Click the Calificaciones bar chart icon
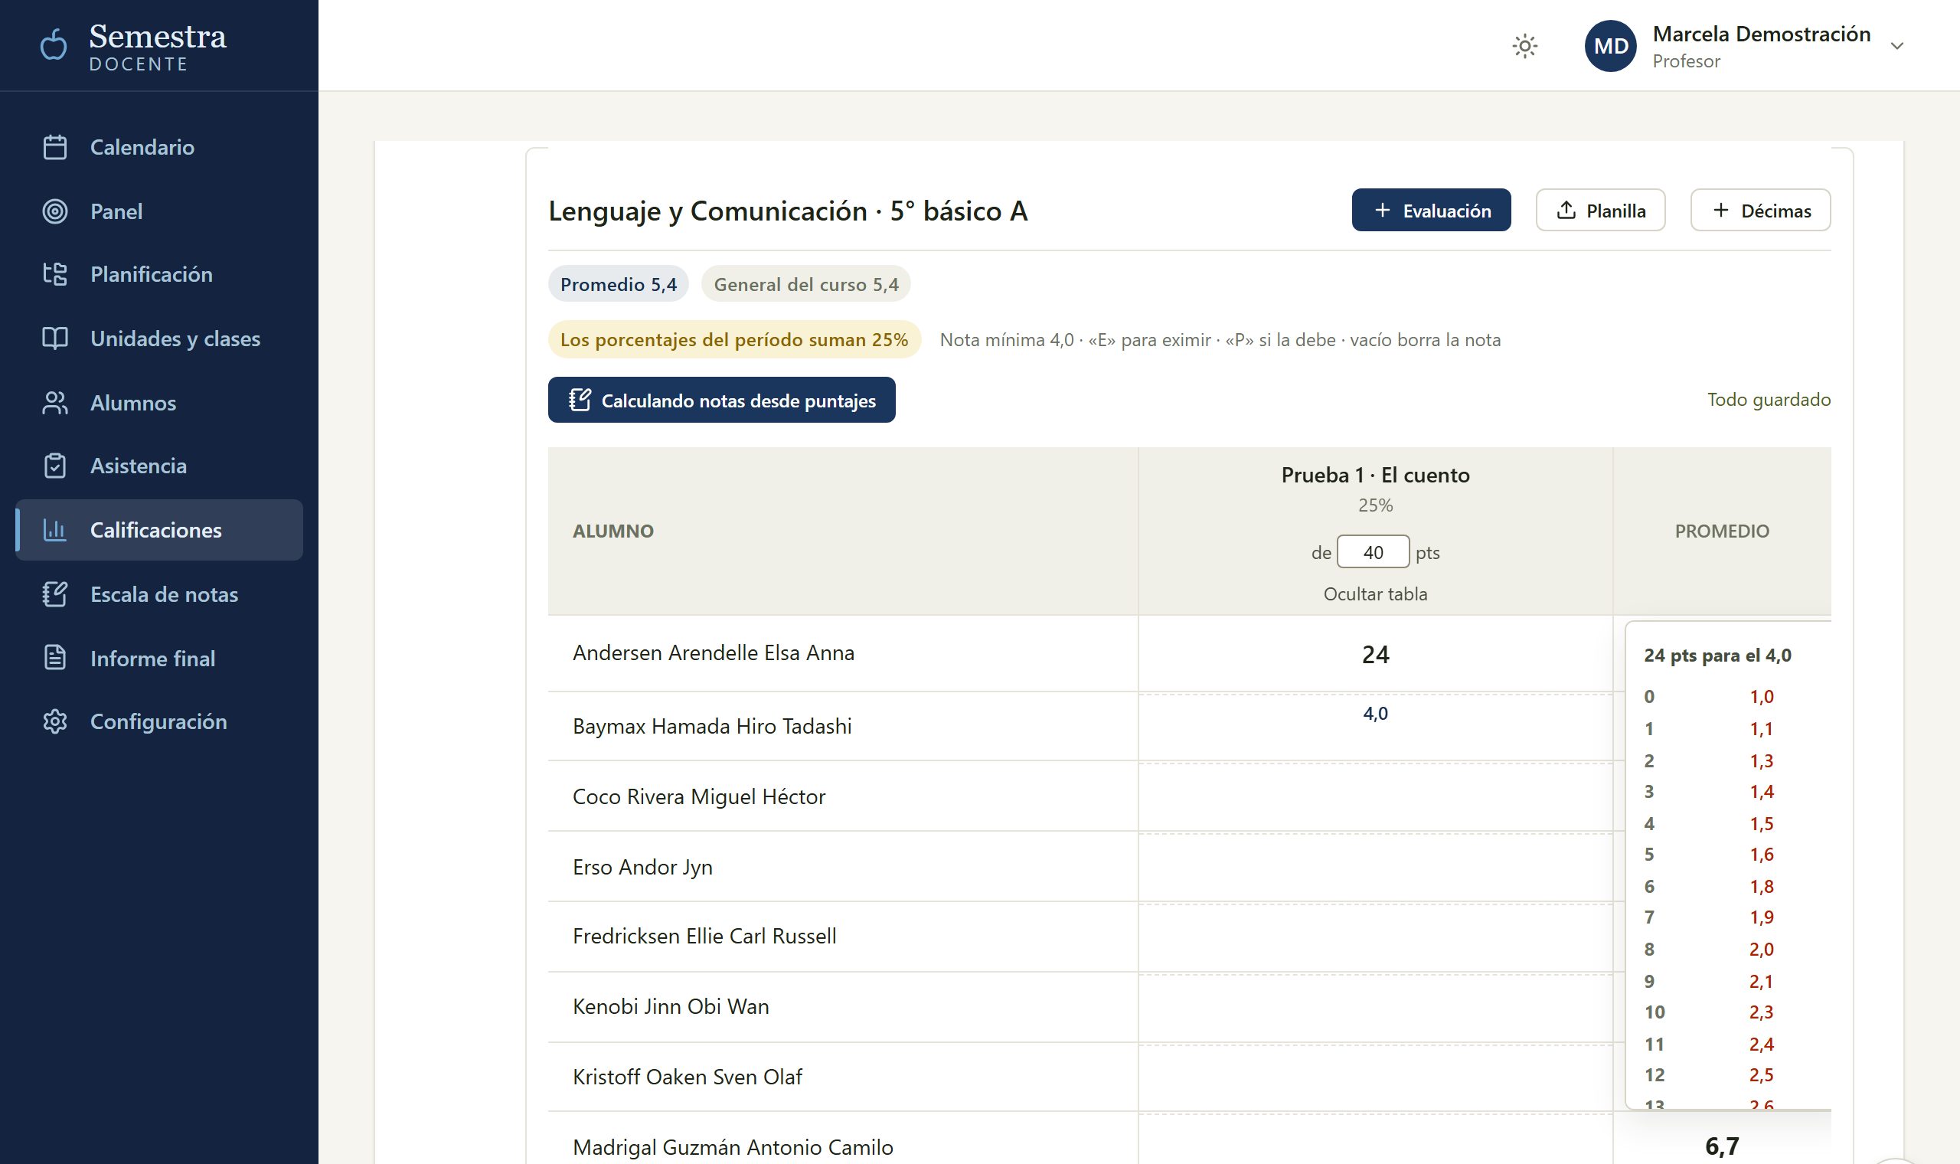 (55, 530)
